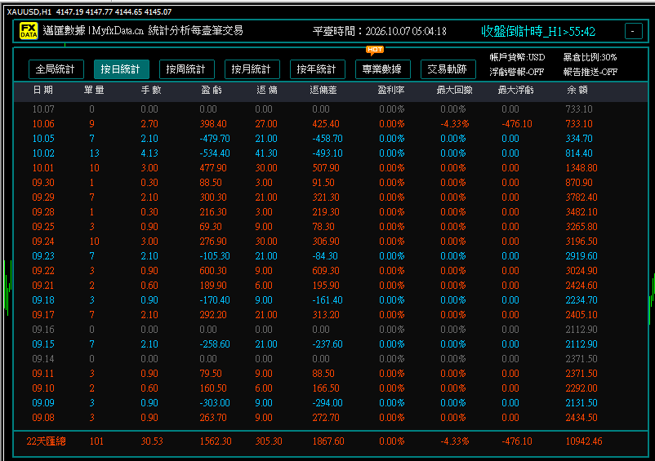Viewport: 655px width, 461px height.
Task: Show the 交易軌跡 view
Action: pyautogui.click(x=448, y=69)
